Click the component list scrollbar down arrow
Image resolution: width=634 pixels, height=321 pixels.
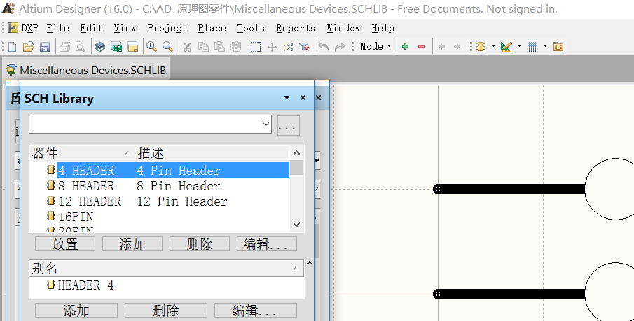point(296,225)
